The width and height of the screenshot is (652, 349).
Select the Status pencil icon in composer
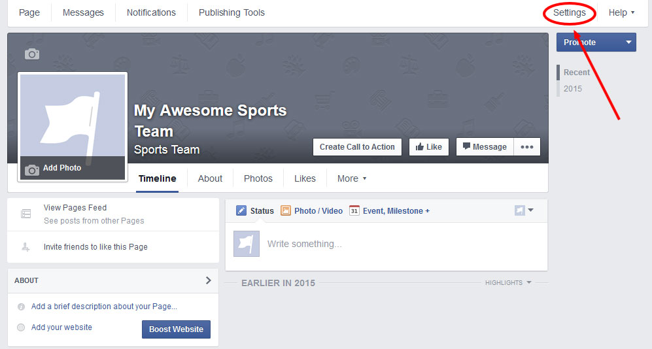241,210
